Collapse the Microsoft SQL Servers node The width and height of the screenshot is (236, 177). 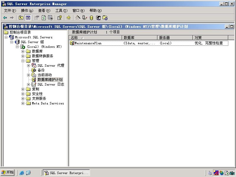(6, 37)
